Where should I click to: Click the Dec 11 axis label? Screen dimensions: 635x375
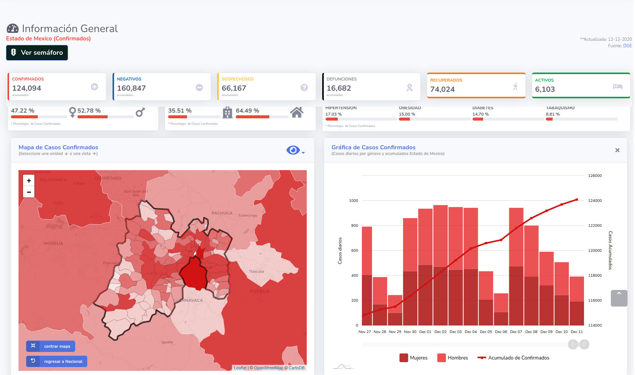[576, 332]
